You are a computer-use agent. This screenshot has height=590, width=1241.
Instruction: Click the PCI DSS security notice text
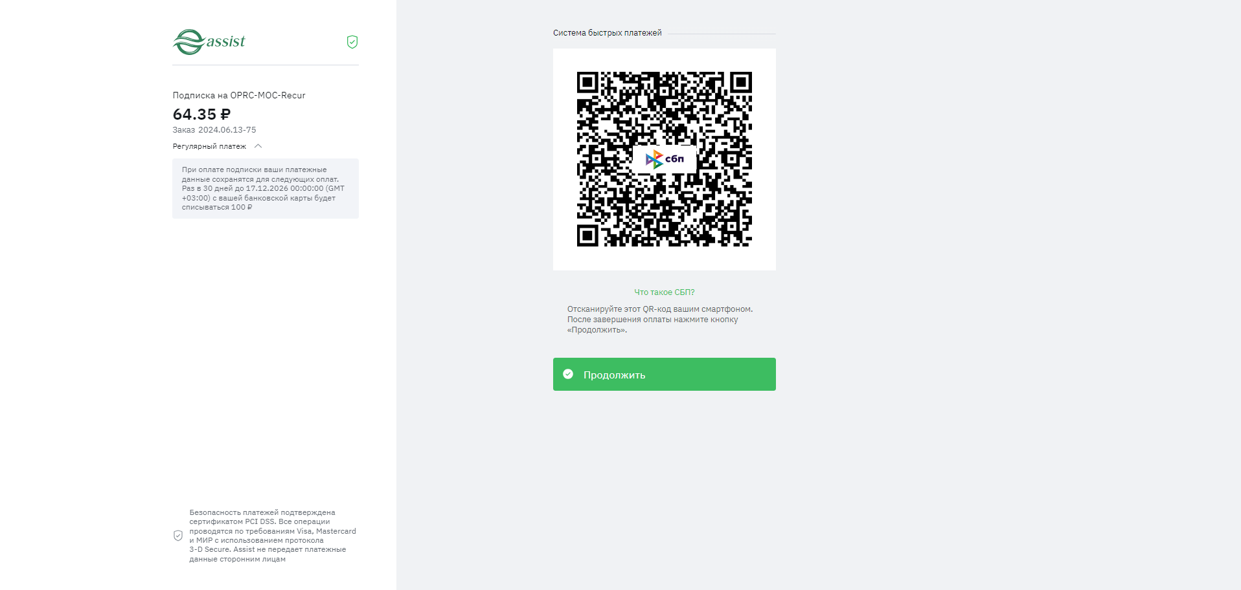pyautogui.click(x=272, y=536)
